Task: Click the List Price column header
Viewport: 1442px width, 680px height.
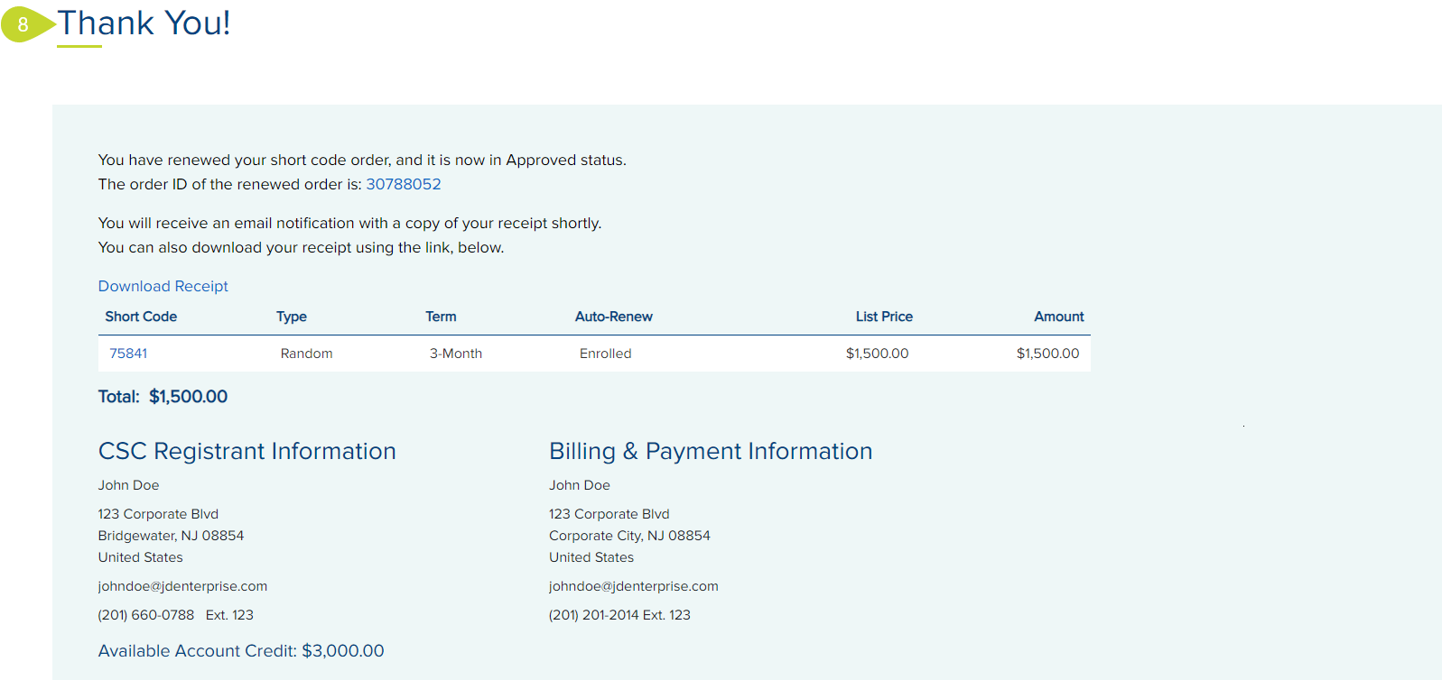Action: (x=883, y=317)
